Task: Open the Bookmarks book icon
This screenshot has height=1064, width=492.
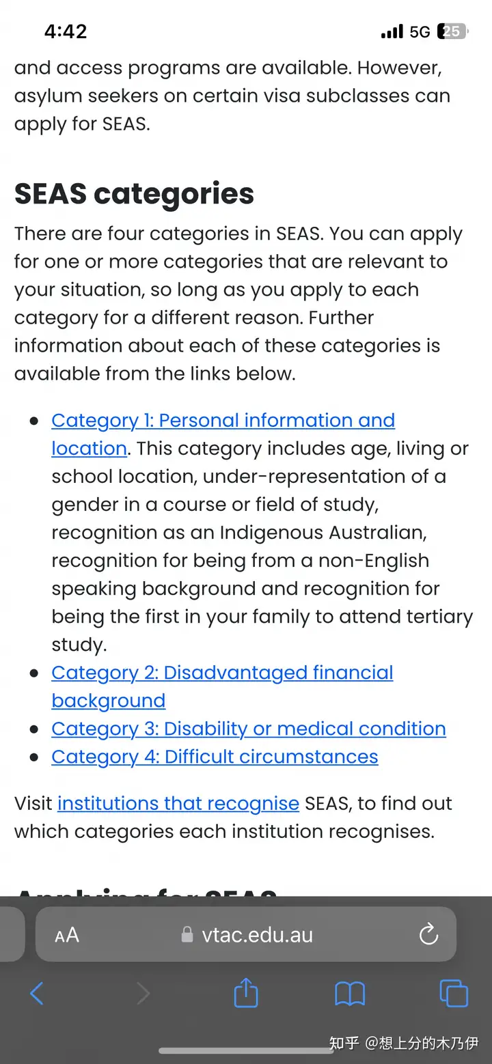Action: 350,994
